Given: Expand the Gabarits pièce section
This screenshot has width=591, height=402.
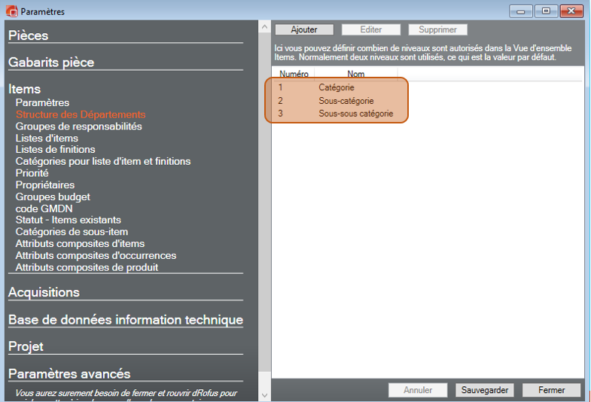Looking at the screenshot, I should pyautogui.click(x=51, y=62).
